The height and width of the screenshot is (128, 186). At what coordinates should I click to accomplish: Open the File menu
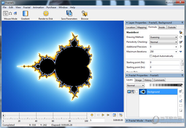click(x=4, y=7)
